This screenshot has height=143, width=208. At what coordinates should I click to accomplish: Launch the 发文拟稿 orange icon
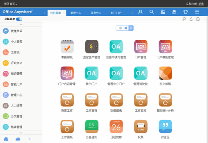165,73
